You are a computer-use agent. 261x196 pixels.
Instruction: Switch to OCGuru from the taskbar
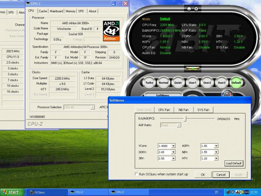pyautogui.click(x=47, y=192)
